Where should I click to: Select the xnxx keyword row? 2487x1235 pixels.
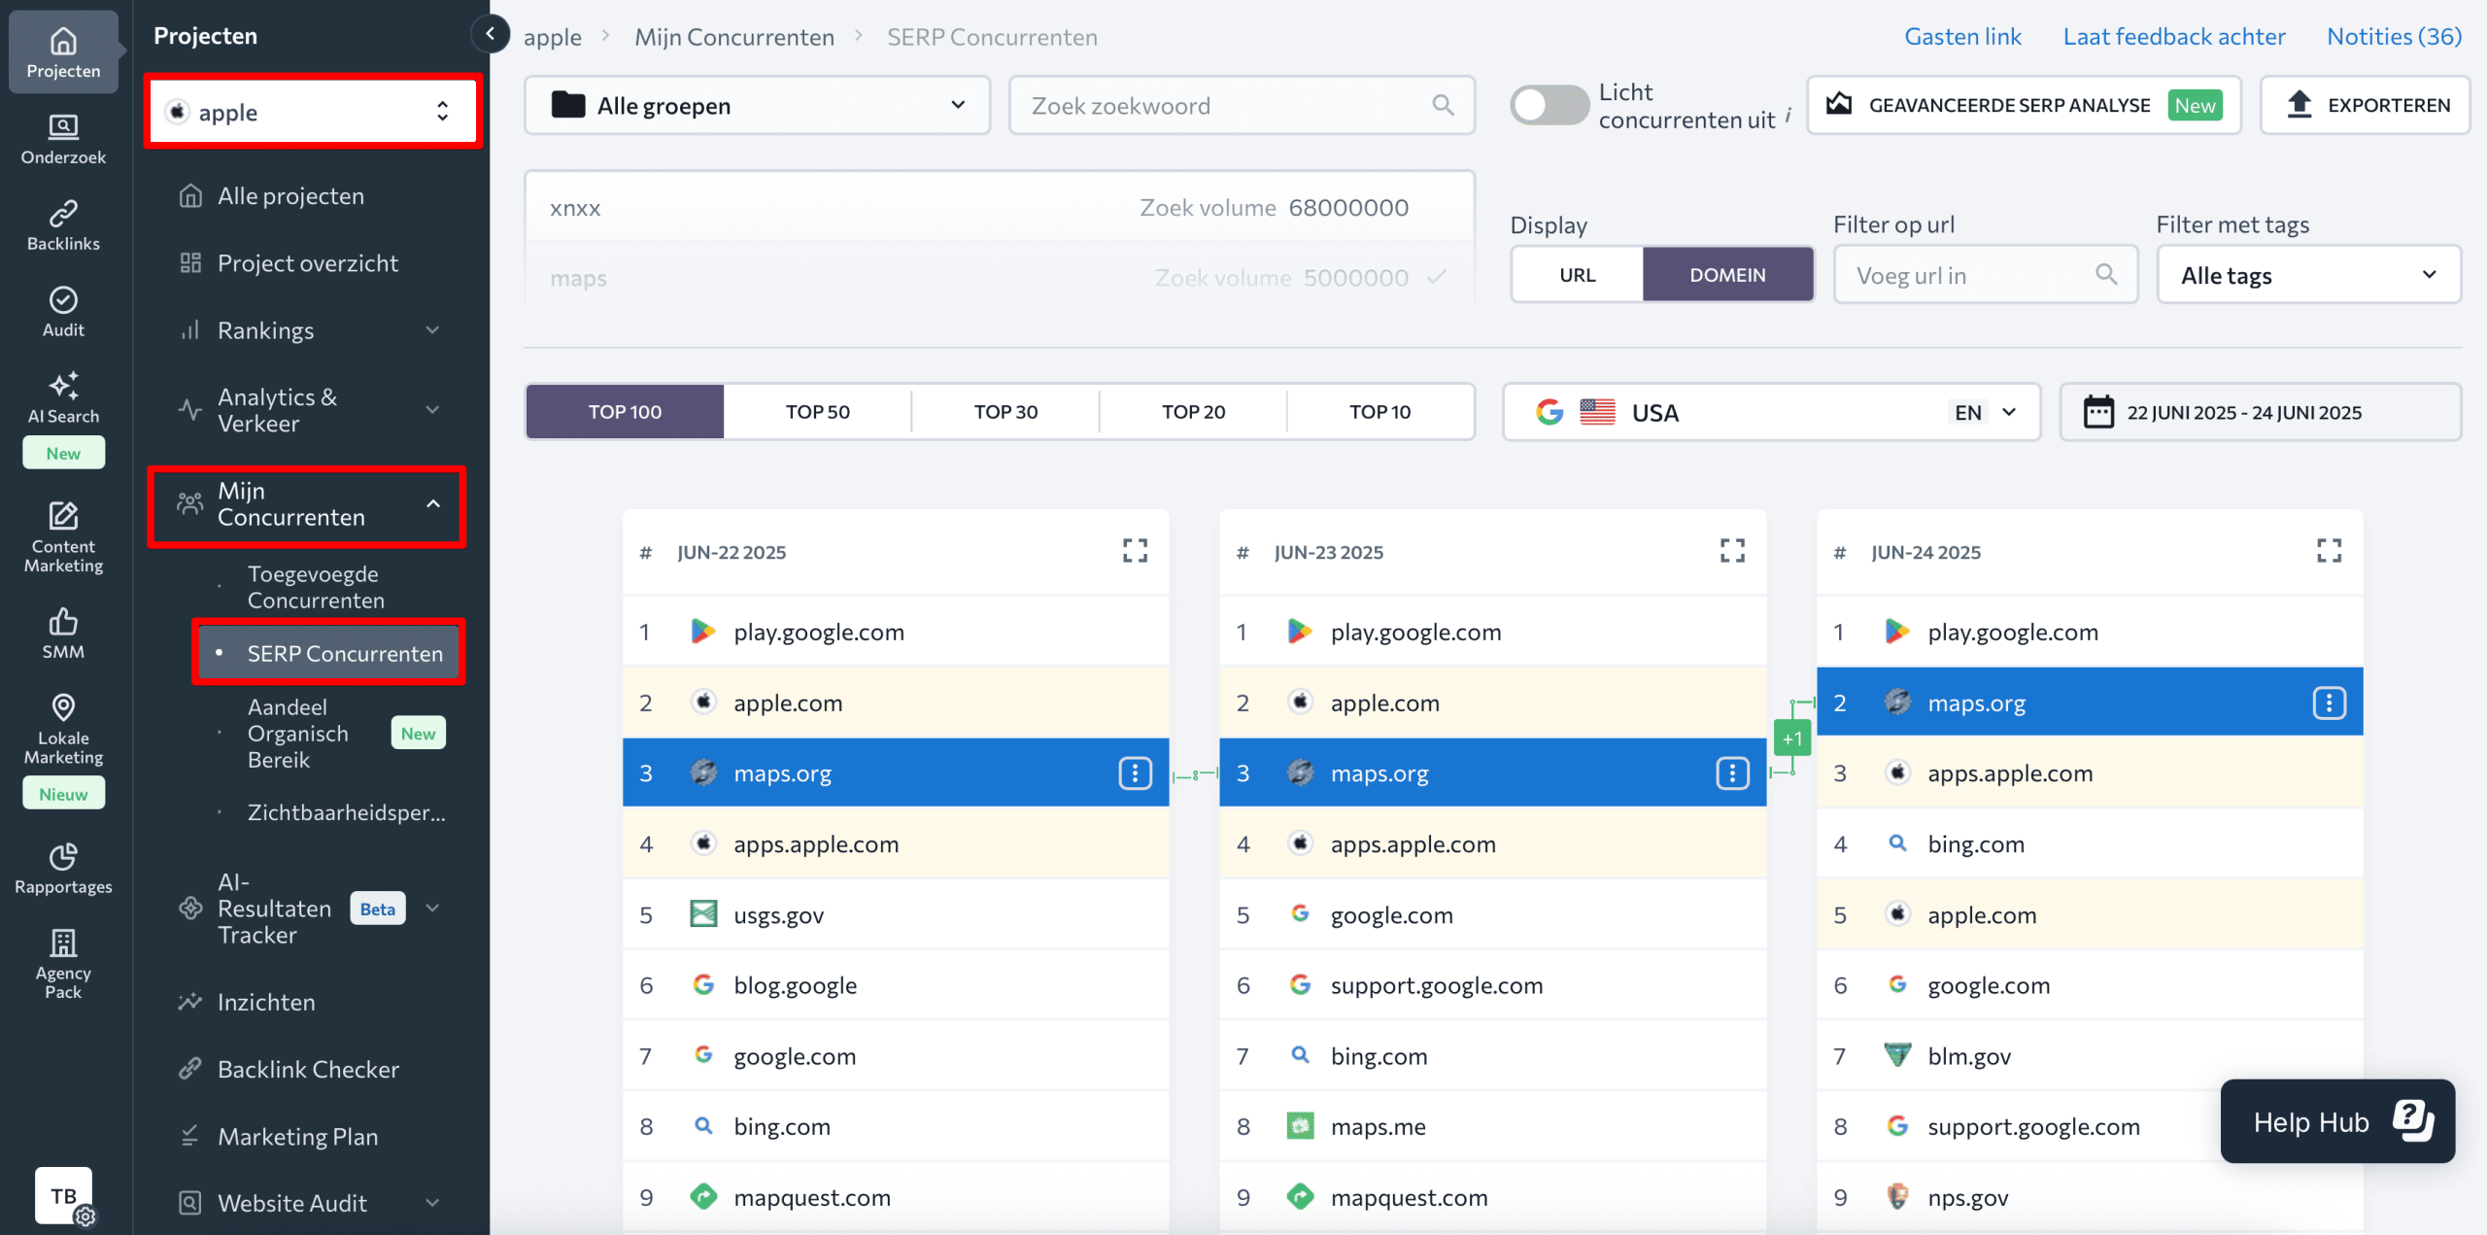[1000, 208]
